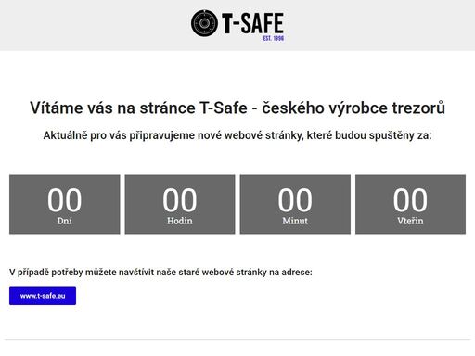The image size is (475, 356).
Task: Click the T-SAFE safe dial logo icon
Action: pos(204,23)
